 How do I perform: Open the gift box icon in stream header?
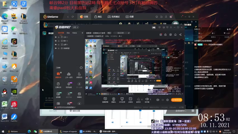coord(161,35)
